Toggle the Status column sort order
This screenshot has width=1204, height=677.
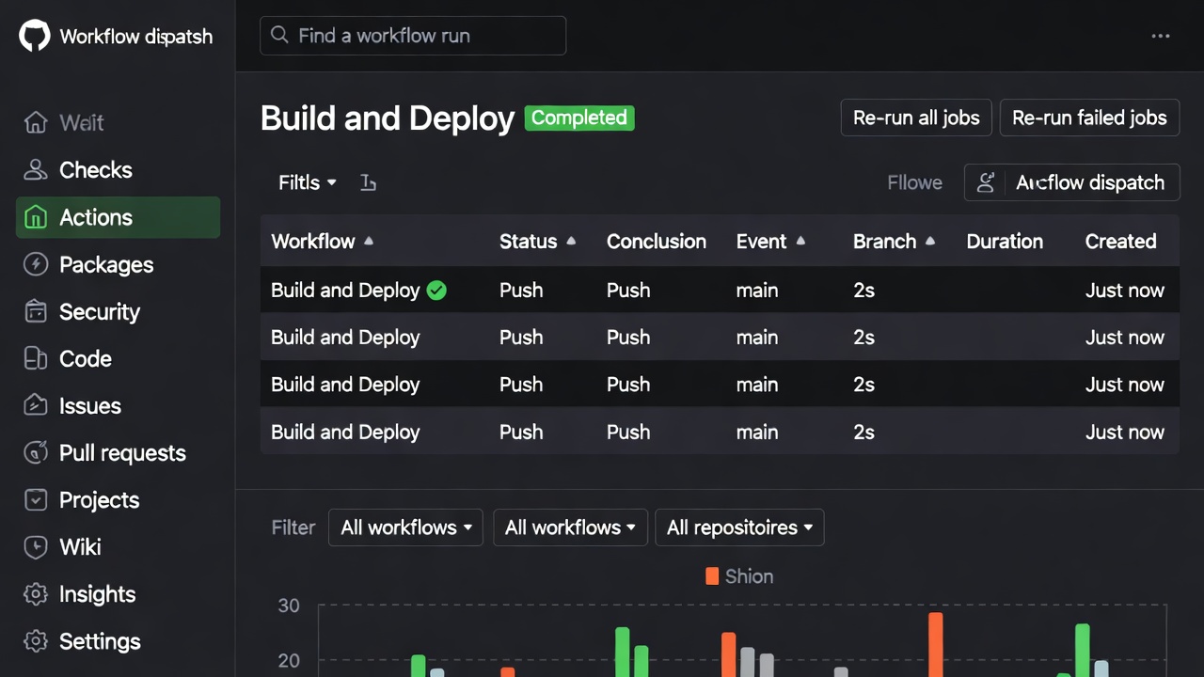pos(572,241)
